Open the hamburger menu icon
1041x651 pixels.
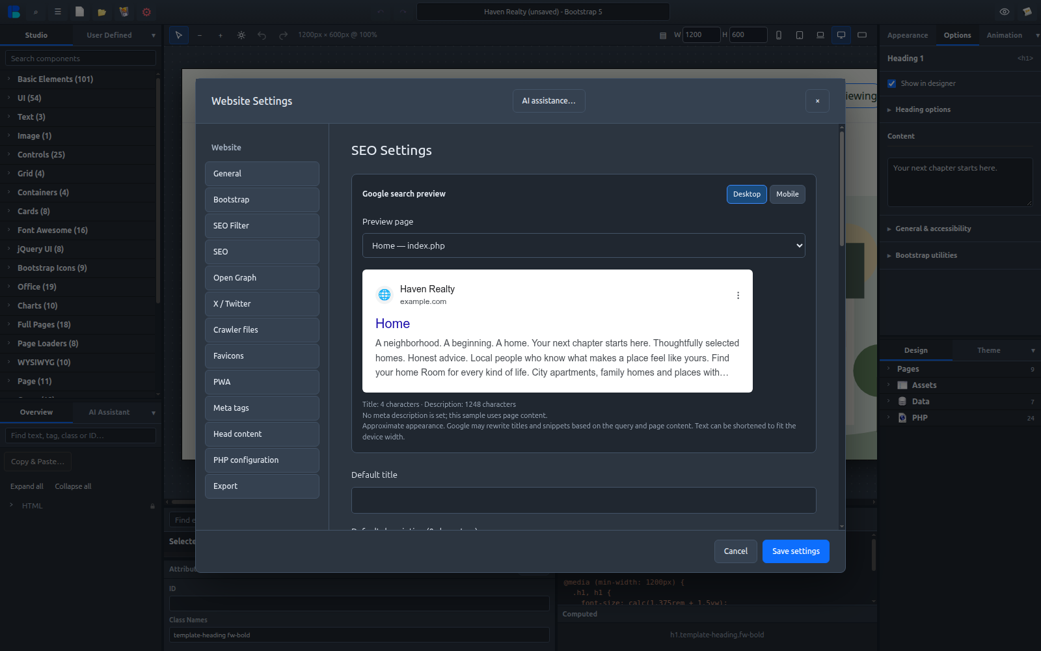(58, 12)
